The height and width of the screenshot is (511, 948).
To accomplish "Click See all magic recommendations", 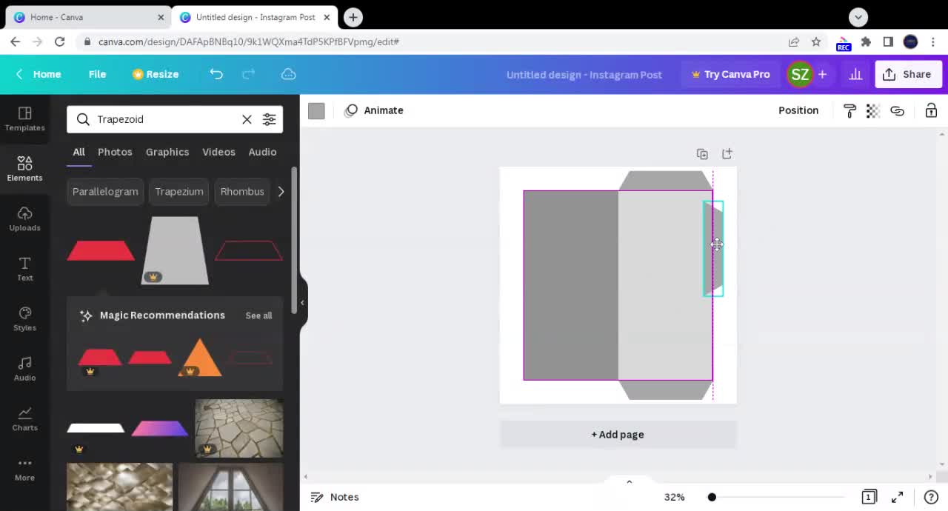I will (x=258, y=315).
